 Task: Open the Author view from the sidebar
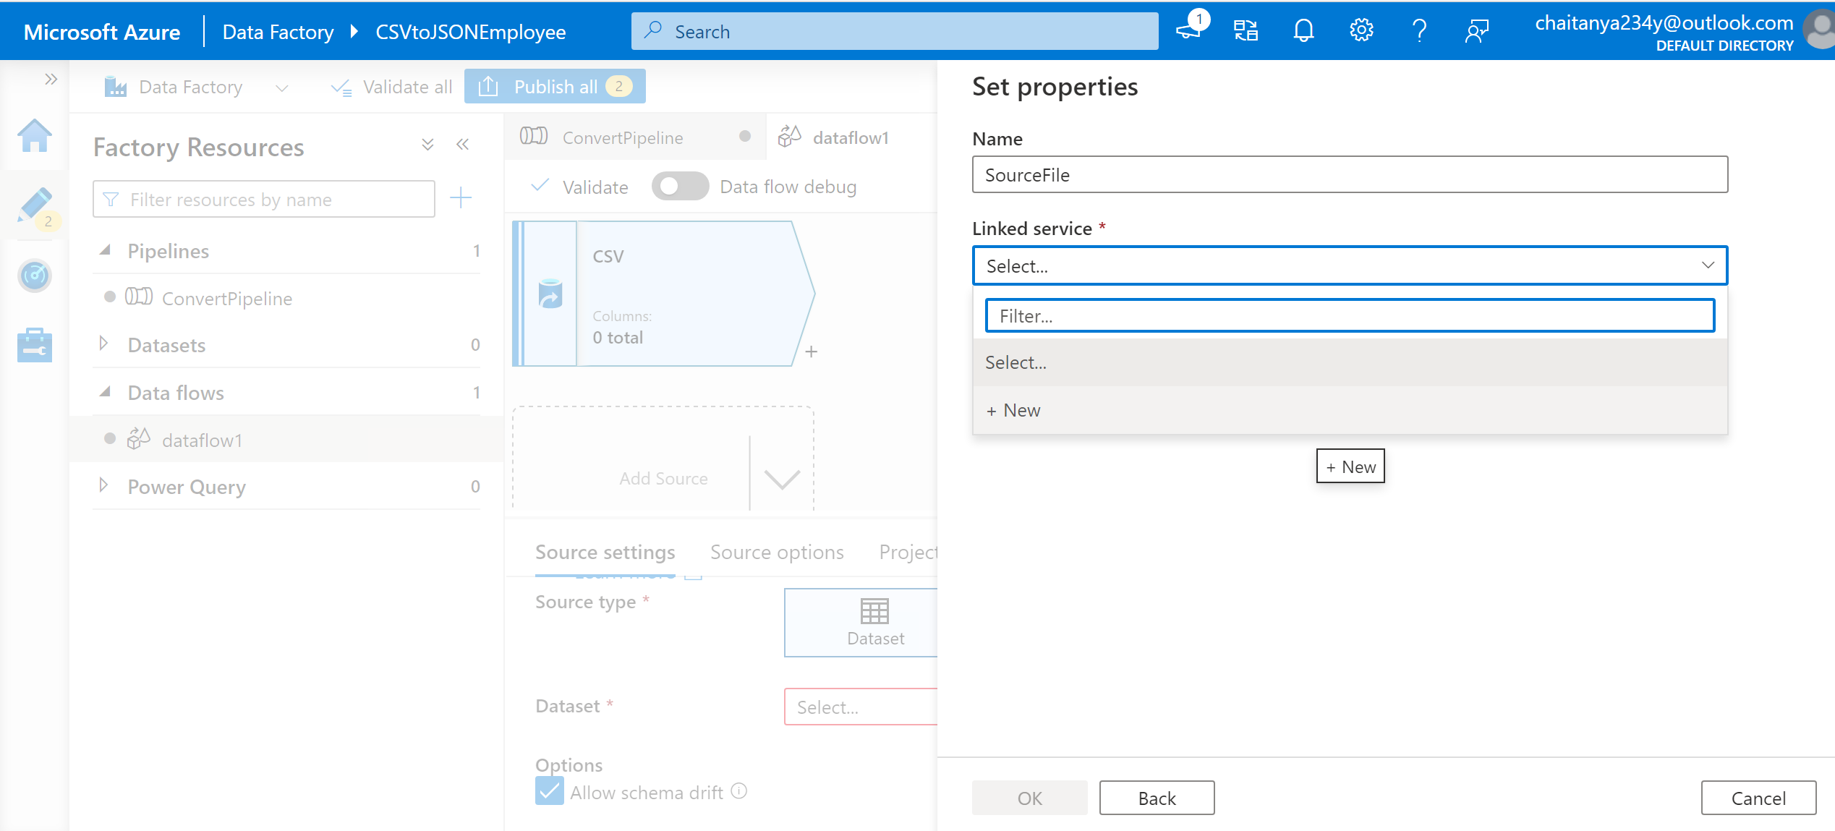coord(35,205)
